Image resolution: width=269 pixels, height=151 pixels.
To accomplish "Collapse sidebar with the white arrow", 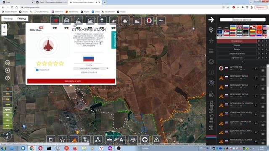I will click(x=211, y=20).
